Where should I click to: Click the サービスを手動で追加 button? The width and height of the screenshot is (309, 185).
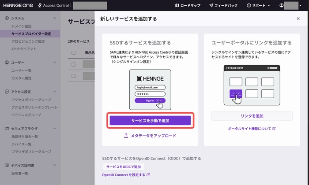(x=150, y=121)
